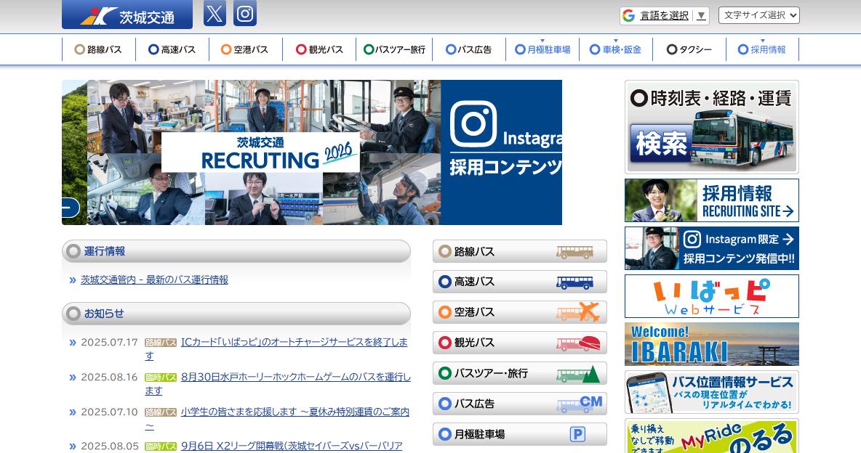The width and height of the screenshot is (861, 453).
Task: Open MyRide のるる banner
Action: pyautogui.click(x=712, y=436)
